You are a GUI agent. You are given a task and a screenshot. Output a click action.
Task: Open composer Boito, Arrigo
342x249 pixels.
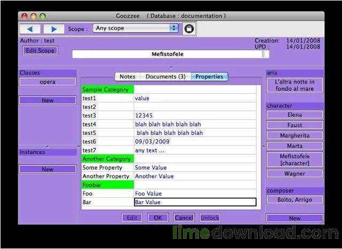pyautogui.click(x=295, y=200)
